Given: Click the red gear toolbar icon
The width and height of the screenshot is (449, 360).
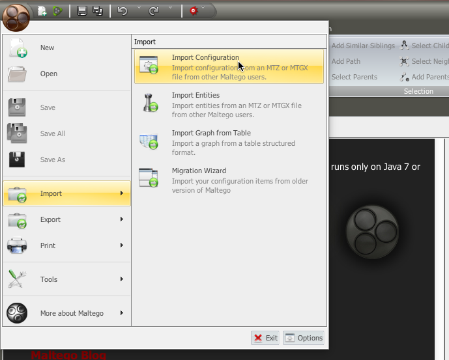Looking at the screenshot, I should click(x=194, y=11).
